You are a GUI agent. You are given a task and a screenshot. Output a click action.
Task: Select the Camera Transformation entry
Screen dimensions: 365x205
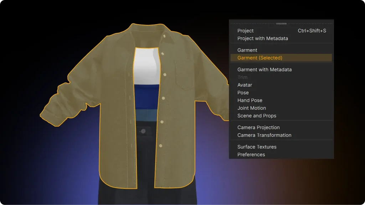[x=264, y=135]
